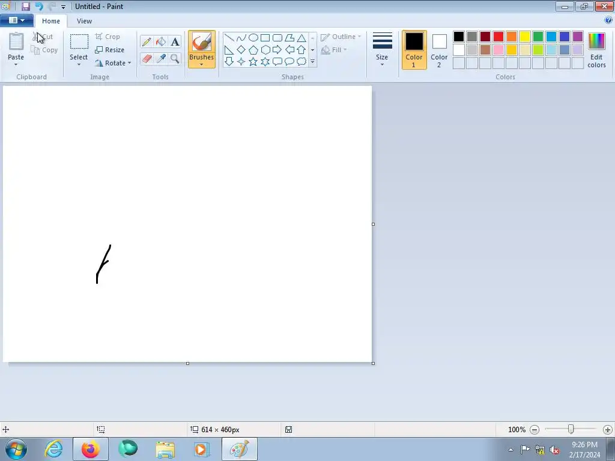The height and width of the screenshot is (461, 615).
Task: Activate Color 1 selector
Action: [x=414, y=50]
